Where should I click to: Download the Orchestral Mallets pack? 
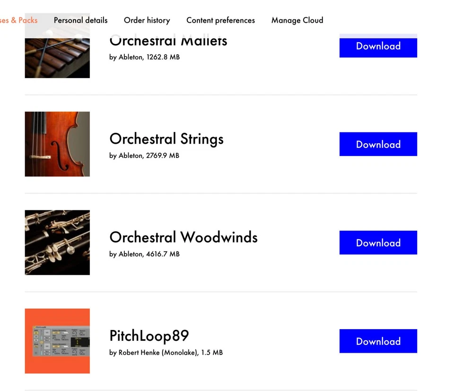click(x=378, y=46)
